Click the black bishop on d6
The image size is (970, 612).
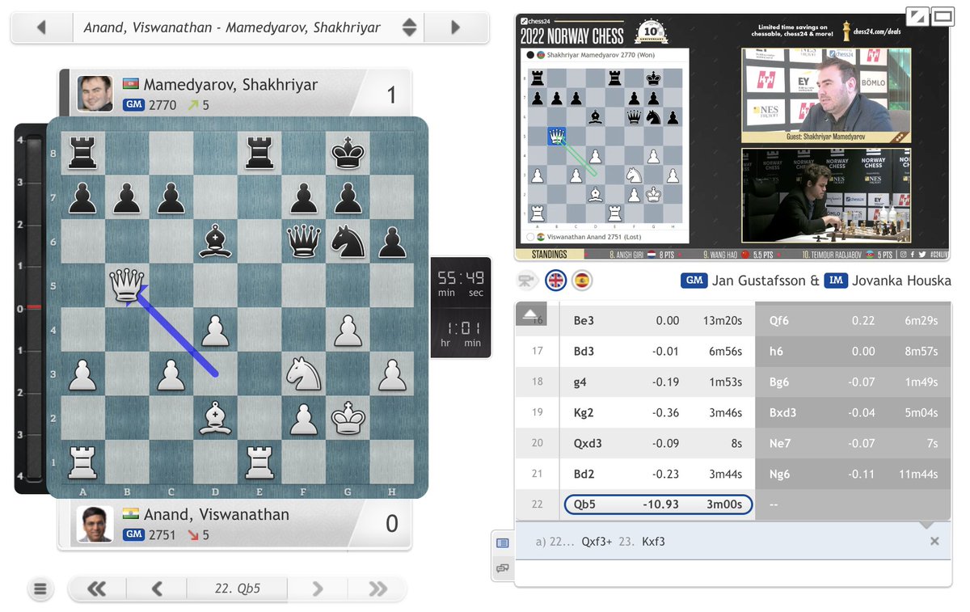point(215,242)
